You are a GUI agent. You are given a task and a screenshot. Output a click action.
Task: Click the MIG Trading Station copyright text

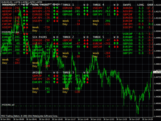click(29, 116)
